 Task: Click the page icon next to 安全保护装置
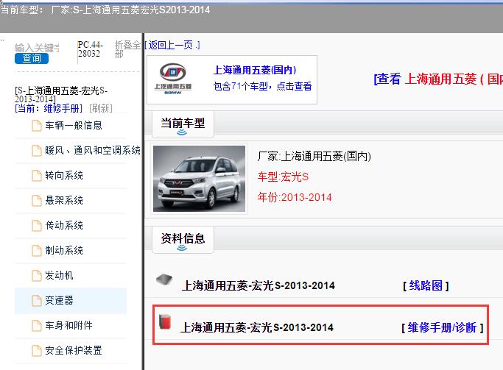tap(37, 350)
